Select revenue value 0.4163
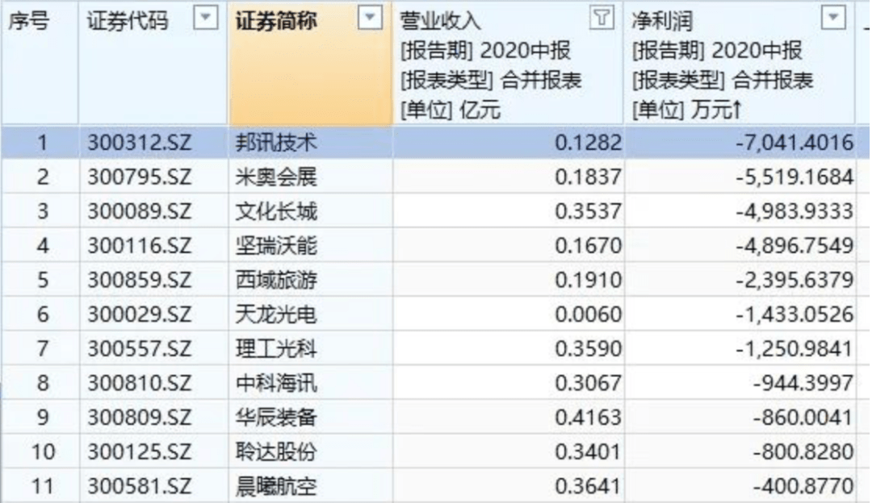This screenshot has height=503, width=872. pos(588,418)
